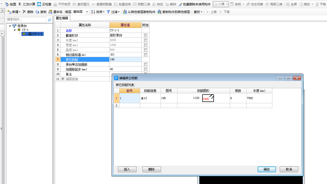This screenshot has height=184, width=327.
Task: Click the 加强筋起步 value 40
Action: tap(125, 69)
